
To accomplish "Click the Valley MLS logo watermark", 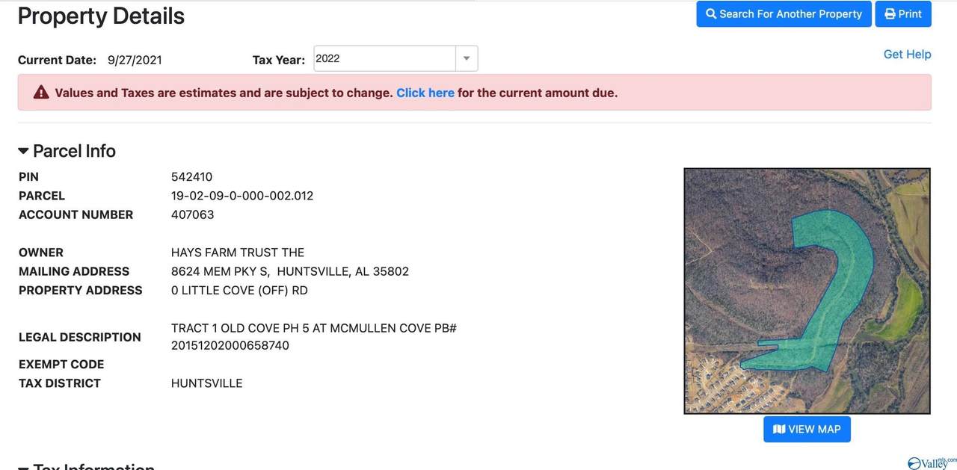I will [932, 463].
